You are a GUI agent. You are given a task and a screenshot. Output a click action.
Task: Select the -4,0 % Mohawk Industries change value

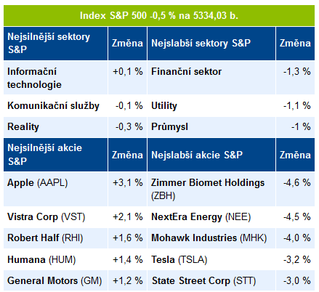297,238
